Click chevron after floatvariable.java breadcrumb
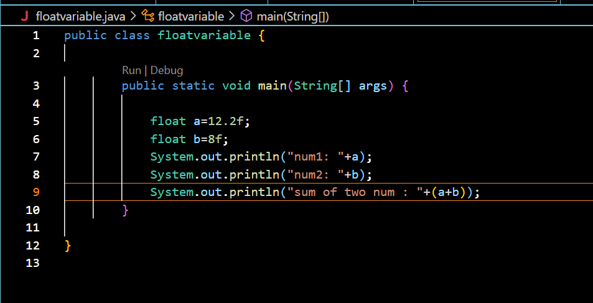 point(133,16)
